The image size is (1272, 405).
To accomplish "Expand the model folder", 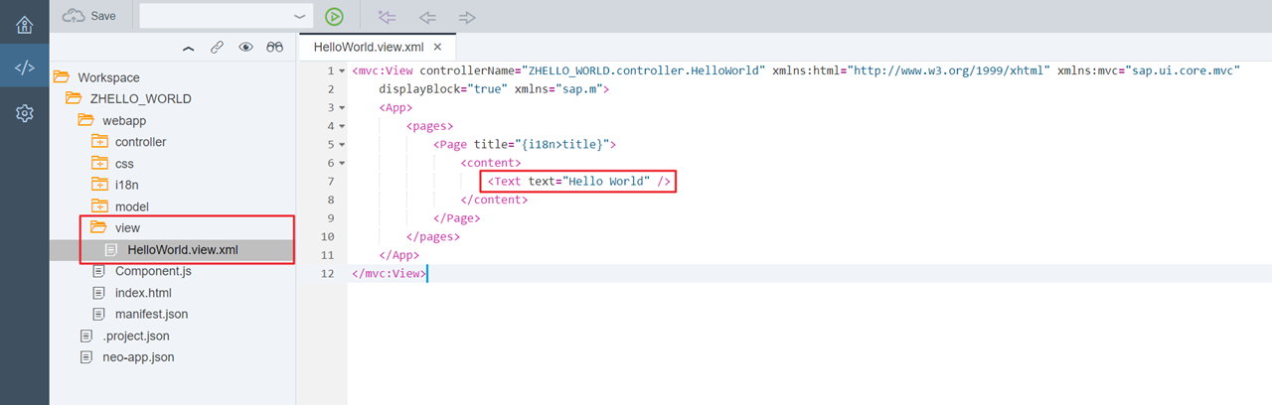I will tap(99, 206).
